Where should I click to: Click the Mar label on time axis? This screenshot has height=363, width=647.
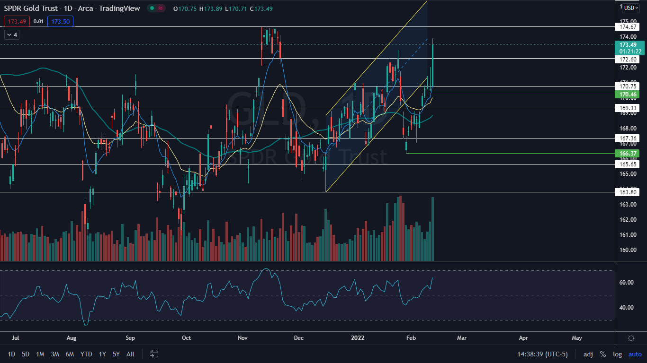coord(462,338)
